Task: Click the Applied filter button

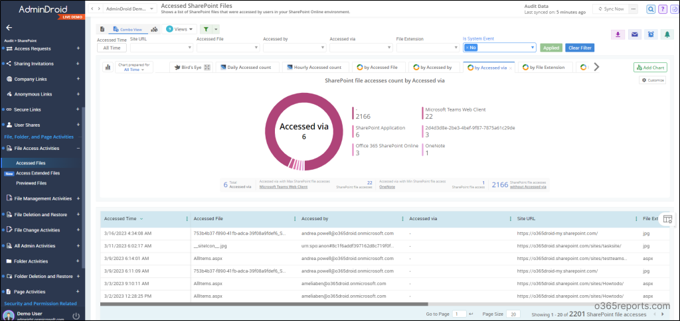Action: pyautogui.click(x=551, y=48)
